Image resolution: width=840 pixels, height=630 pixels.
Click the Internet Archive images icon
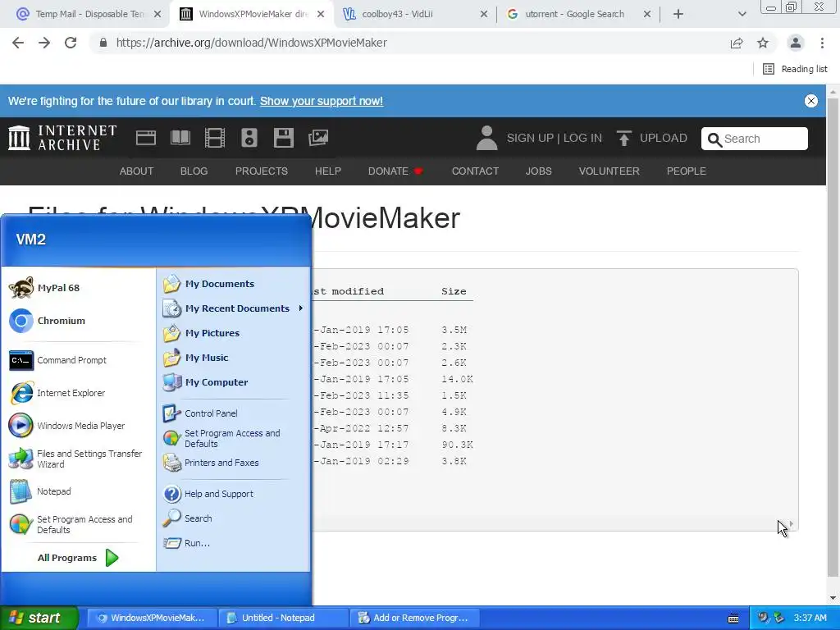pos(318,138)
